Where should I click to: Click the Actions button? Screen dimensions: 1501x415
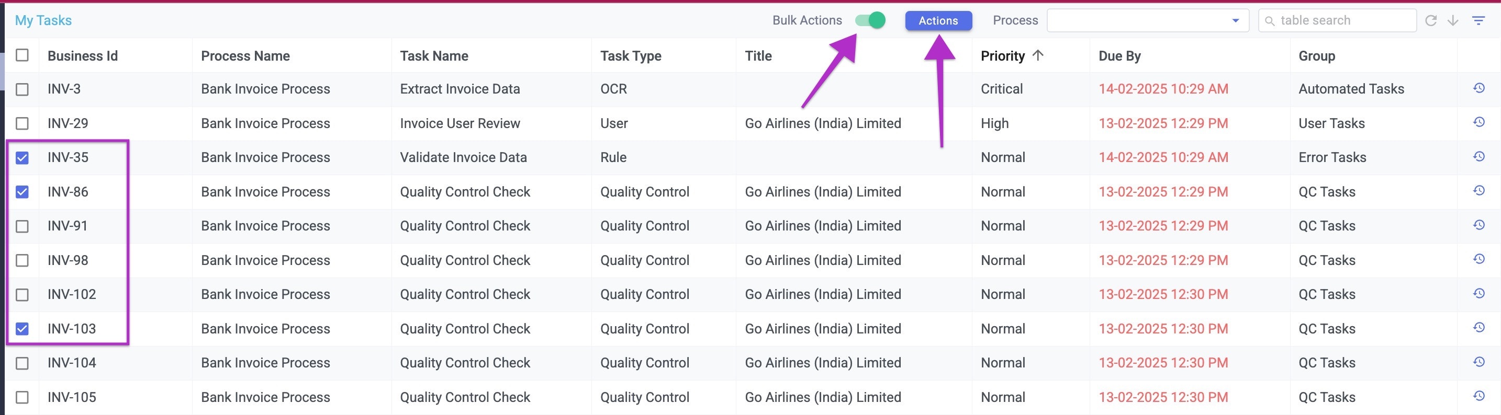point(938,20)
